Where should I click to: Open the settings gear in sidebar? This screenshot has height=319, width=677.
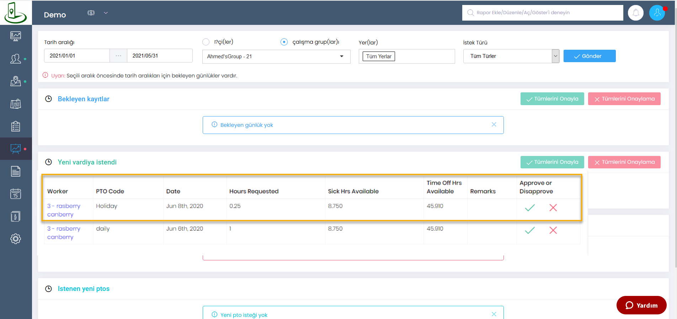[x=16, y=239]
